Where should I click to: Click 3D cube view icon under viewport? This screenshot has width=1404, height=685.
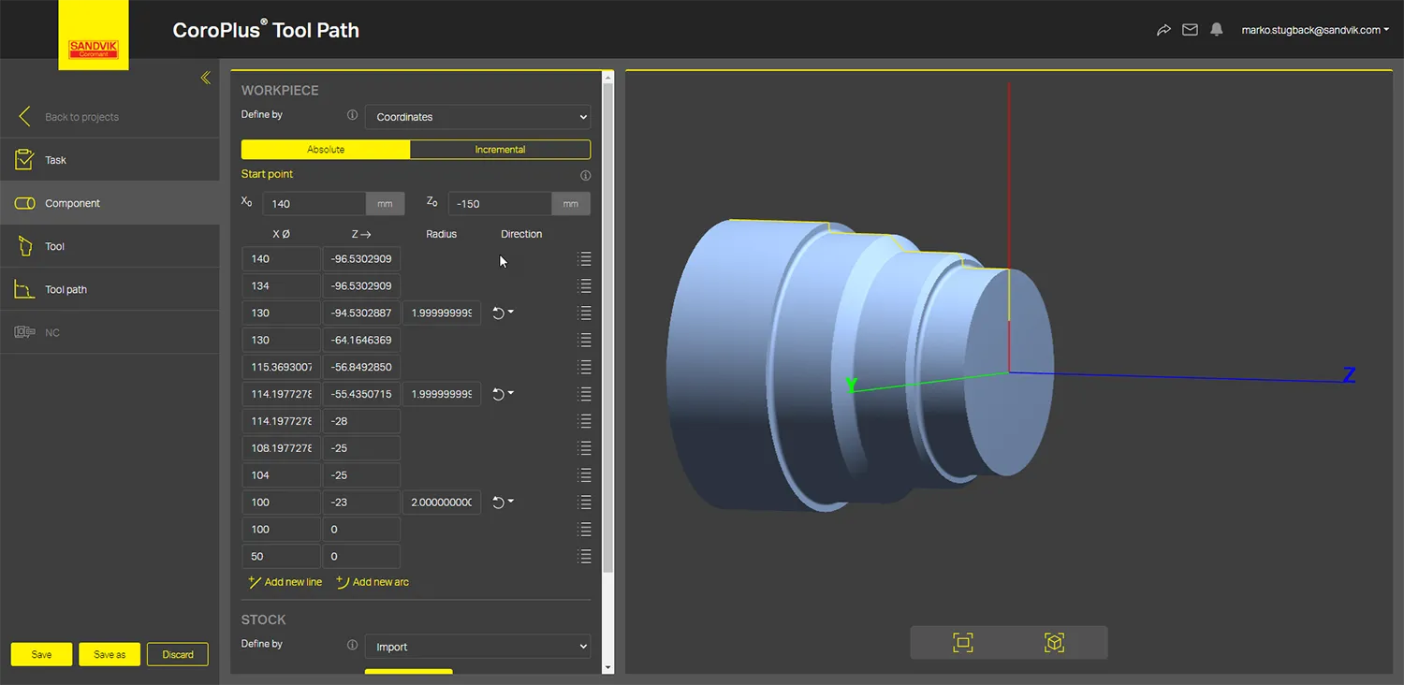(x=1054, y=642)
